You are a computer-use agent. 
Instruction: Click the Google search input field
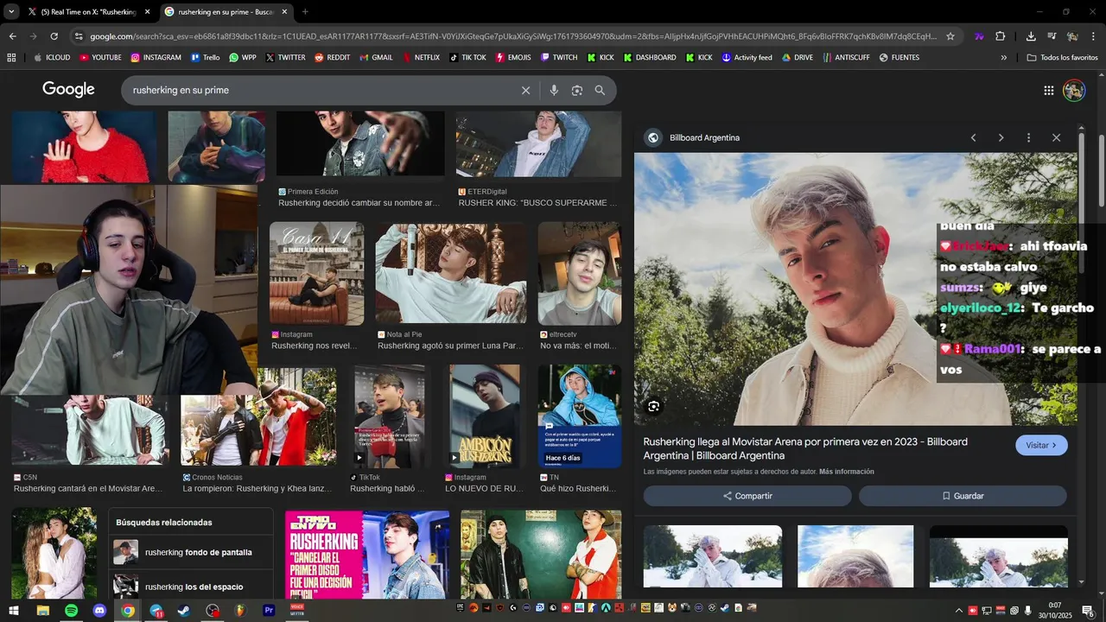click(x=320, y=90)
